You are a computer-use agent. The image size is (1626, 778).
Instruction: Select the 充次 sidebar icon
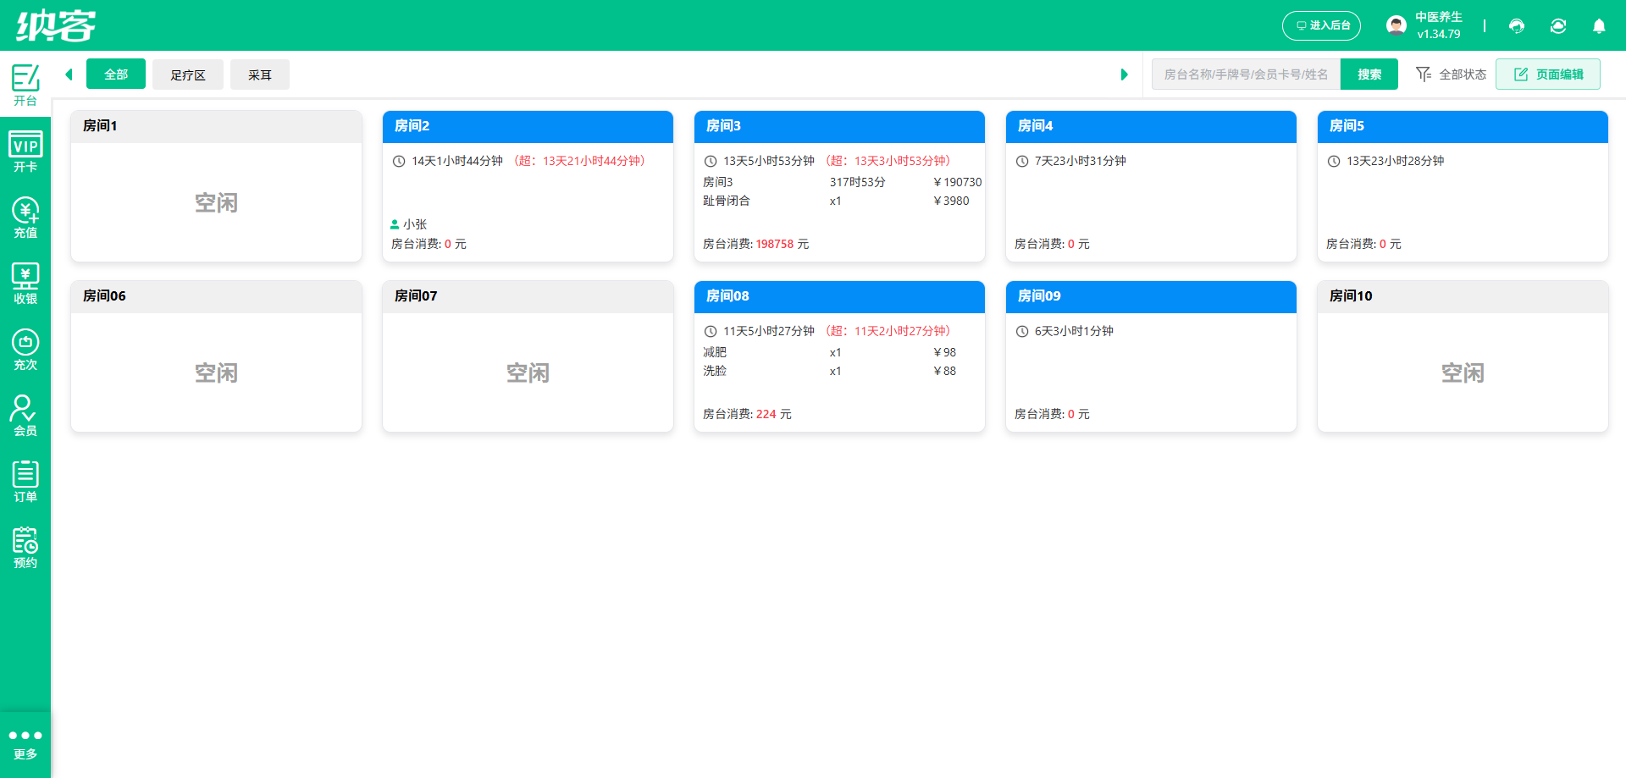[x=25, y=350]
